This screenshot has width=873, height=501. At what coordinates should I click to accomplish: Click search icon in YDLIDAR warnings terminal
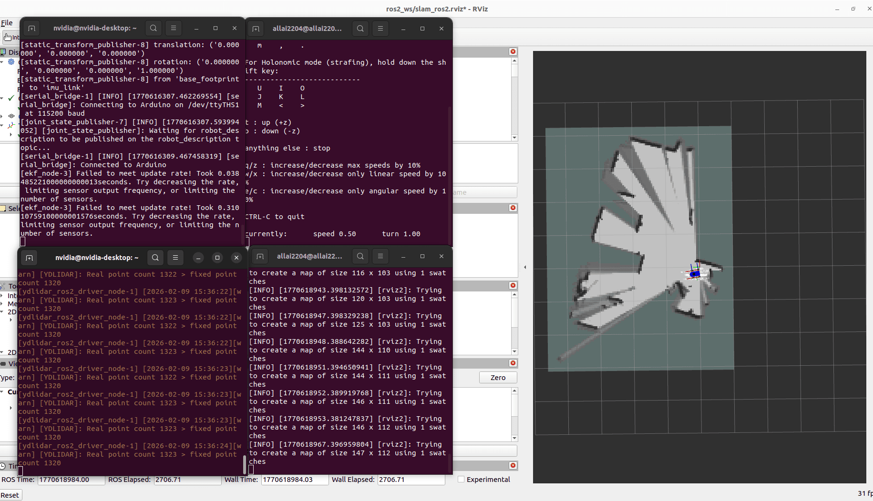point(155,258)
